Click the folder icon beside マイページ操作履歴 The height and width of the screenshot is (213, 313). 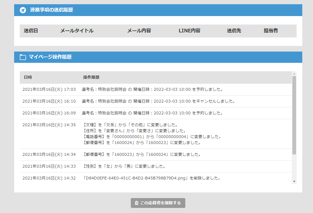[23, 57]
